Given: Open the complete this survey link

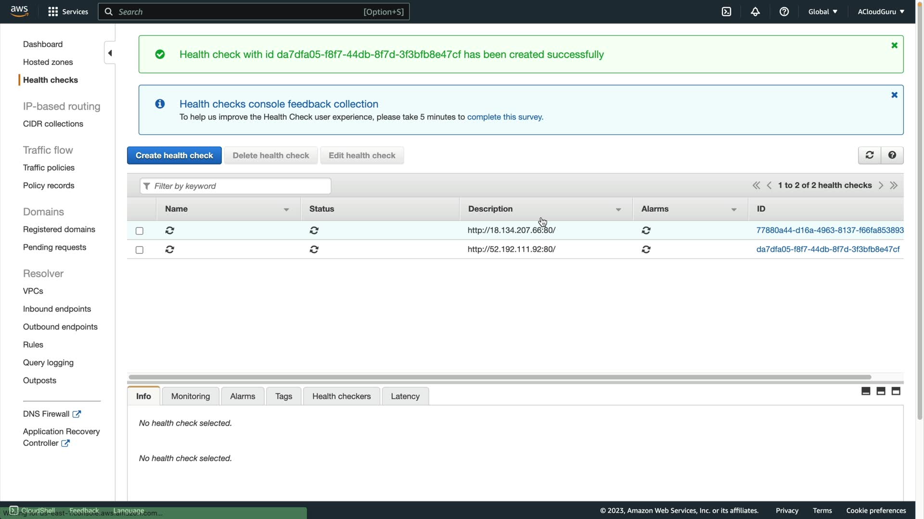Looking at the screenshot, I should click(x=505, y=117).
